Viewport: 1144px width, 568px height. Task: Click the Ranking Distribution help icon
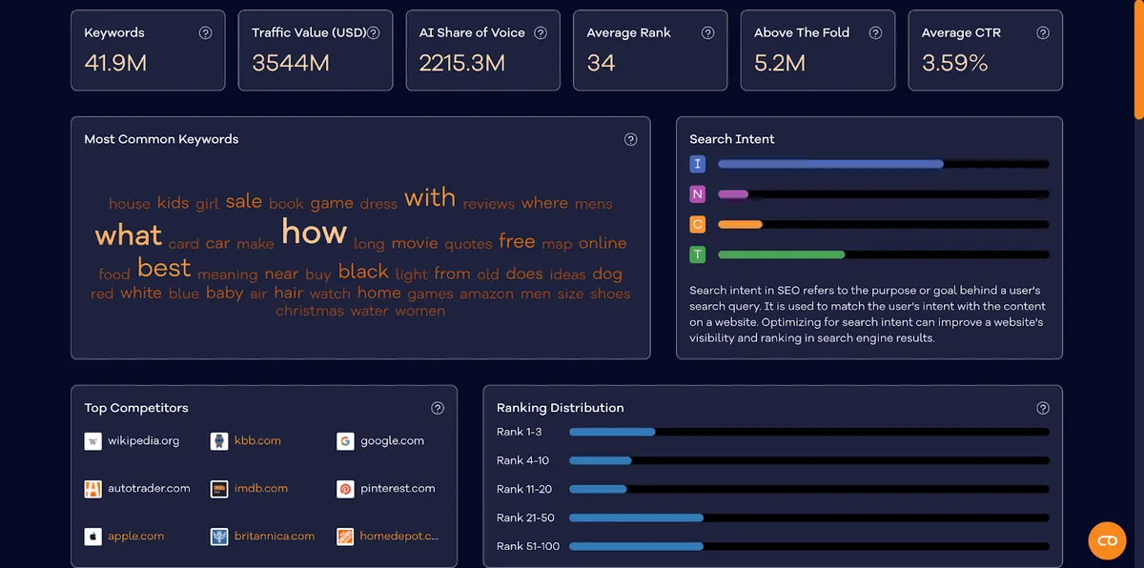coord(1043,408)
